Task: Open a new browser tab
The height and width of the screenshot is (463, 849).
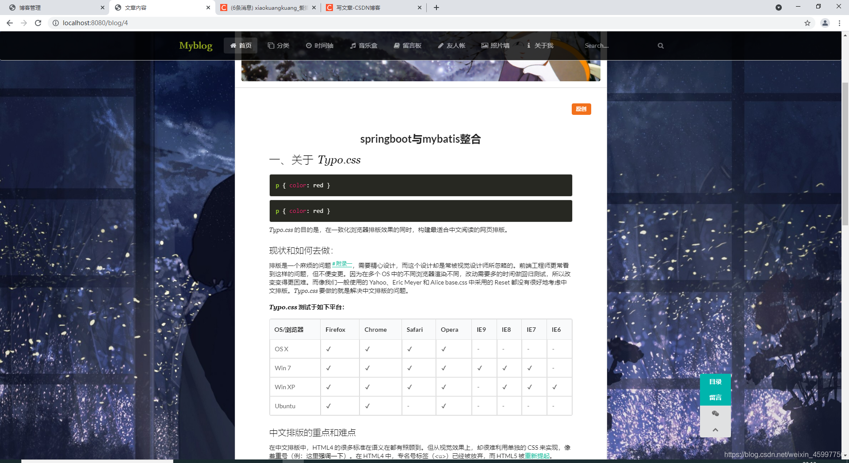Action: (x=436, y=8)
